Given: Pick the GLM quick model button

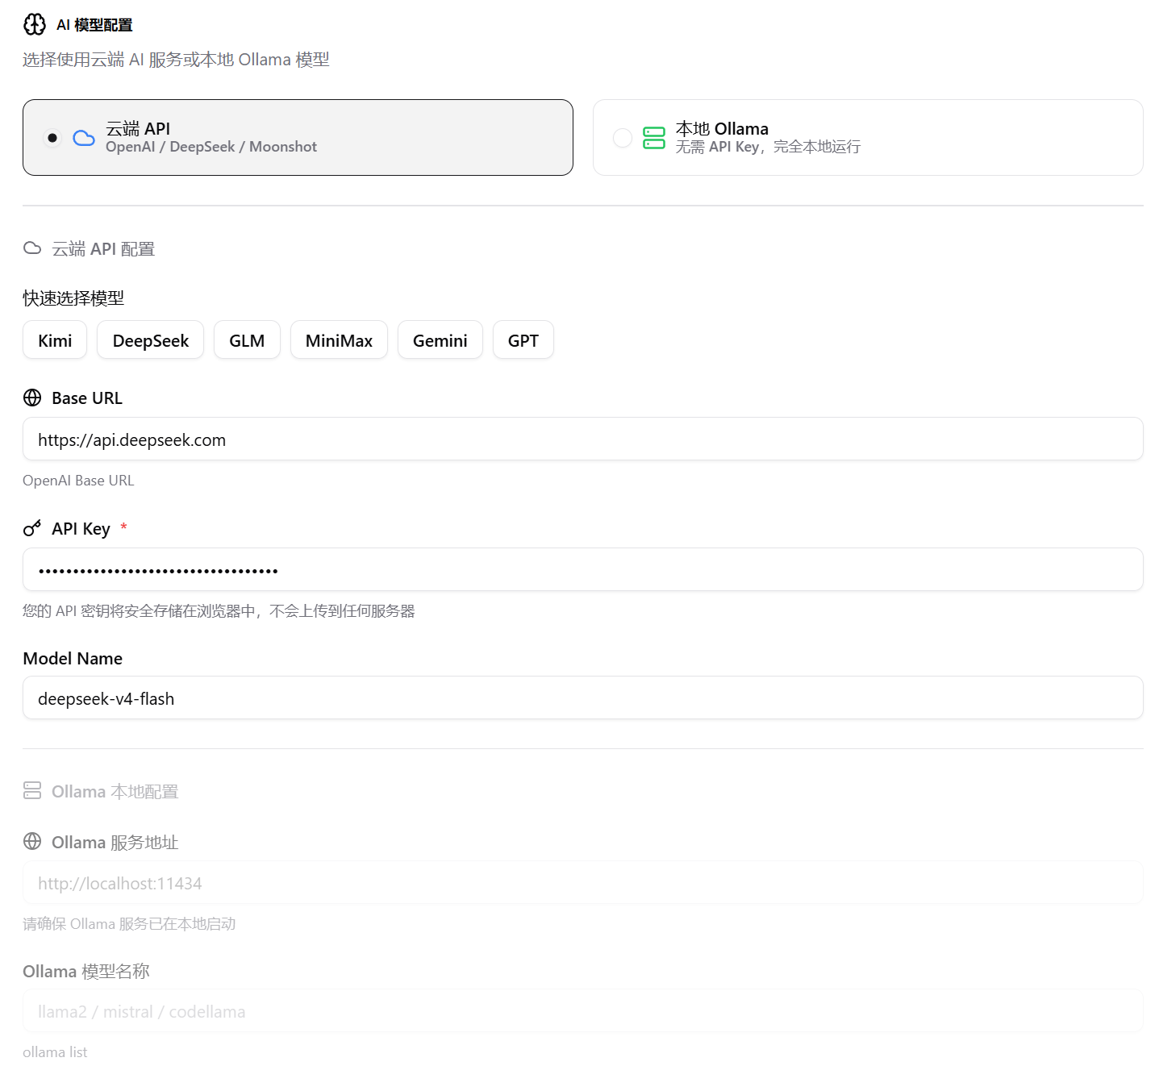Looking at the screenshot, I should click(247, 340).
